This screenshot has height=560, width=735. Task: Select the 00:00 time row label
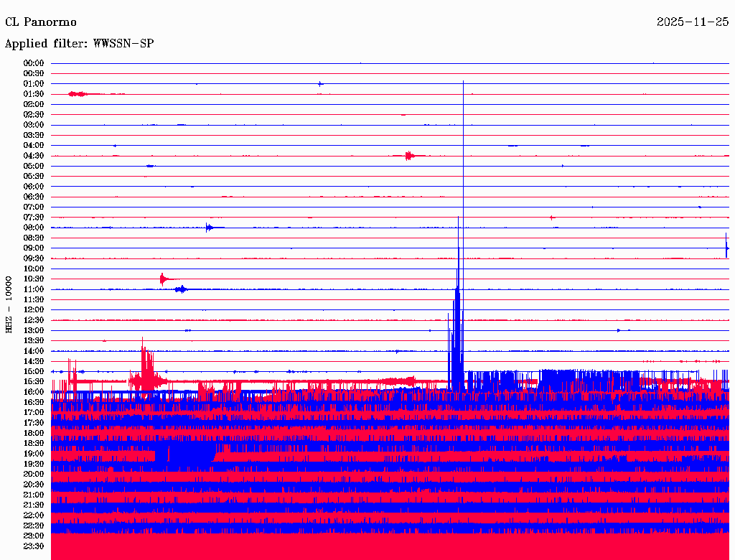tap(34, 63)
